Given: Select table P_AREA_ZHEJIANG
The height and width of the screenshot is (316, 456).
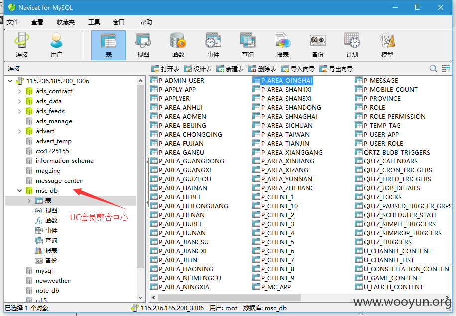Looking at the screenshot, I should click(284, 188).
